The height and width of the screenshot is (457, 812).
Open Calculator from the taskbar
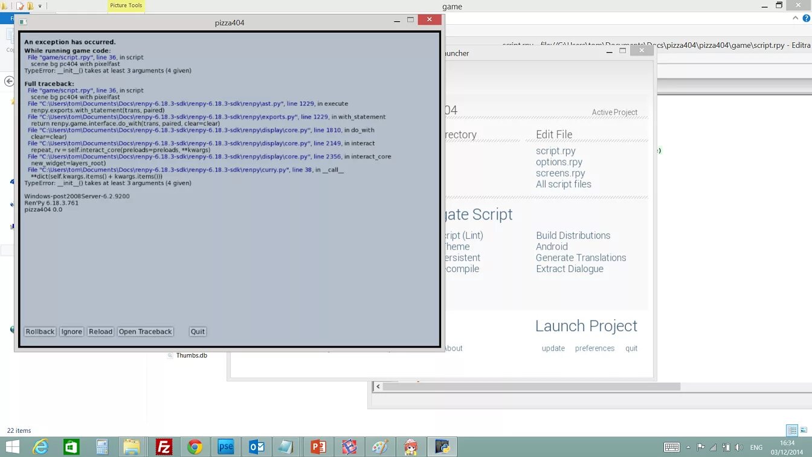[101, 447]
